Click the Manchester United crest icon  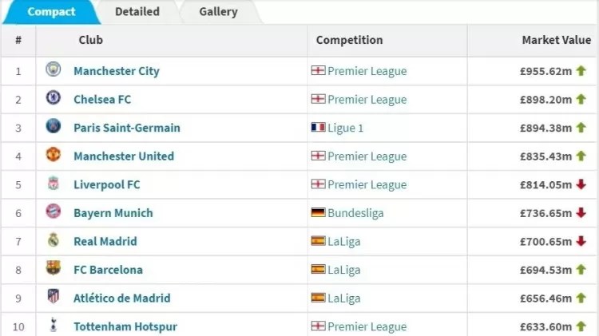[x=54, y=156]
